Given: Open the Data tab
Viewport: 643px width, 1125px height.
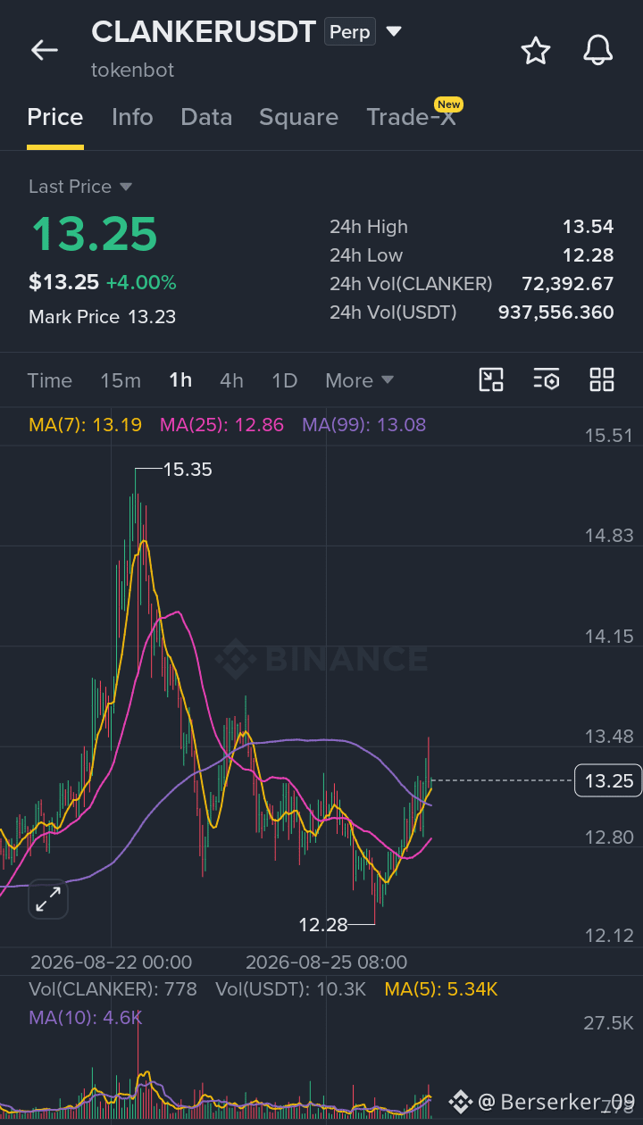Looking at the screenshot, I should [x=206, y=117].
